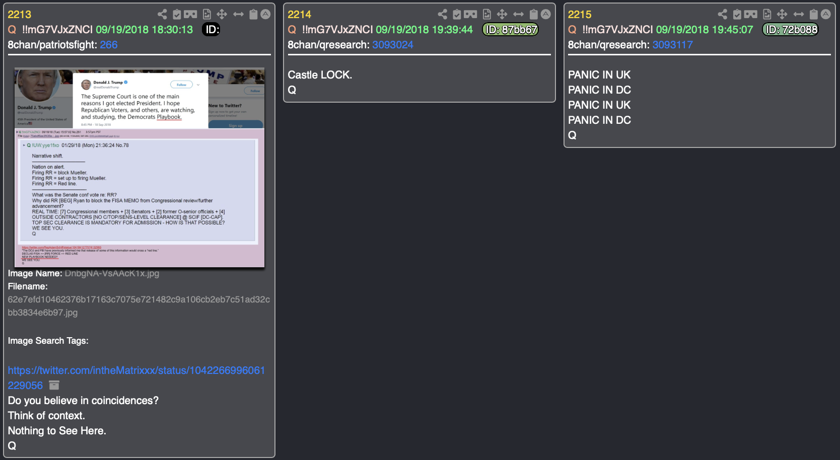Screen dimensions: 840x460
Task: Click VR goggles icon on post 2215
Action: click(750, 15)
